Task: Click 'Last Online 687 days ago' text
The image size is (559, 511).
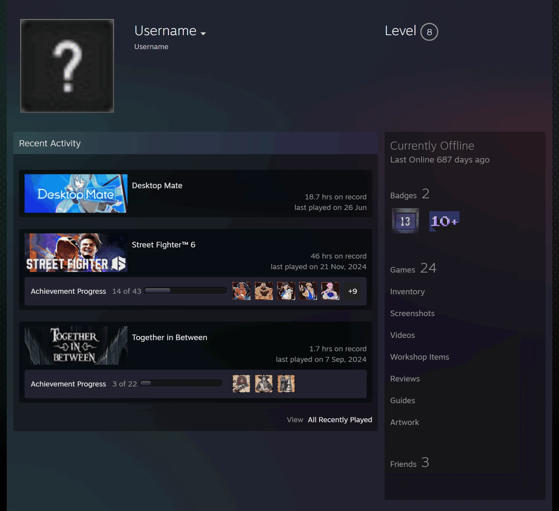Action: click(x=440, y=160)
